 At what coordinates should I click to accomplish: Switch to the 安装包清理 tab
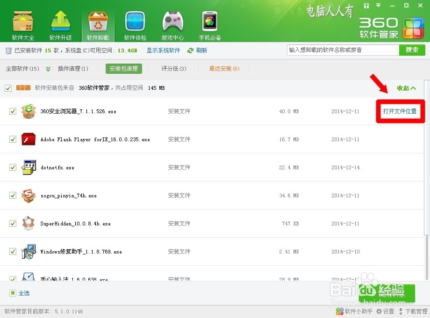pos(125,68)
